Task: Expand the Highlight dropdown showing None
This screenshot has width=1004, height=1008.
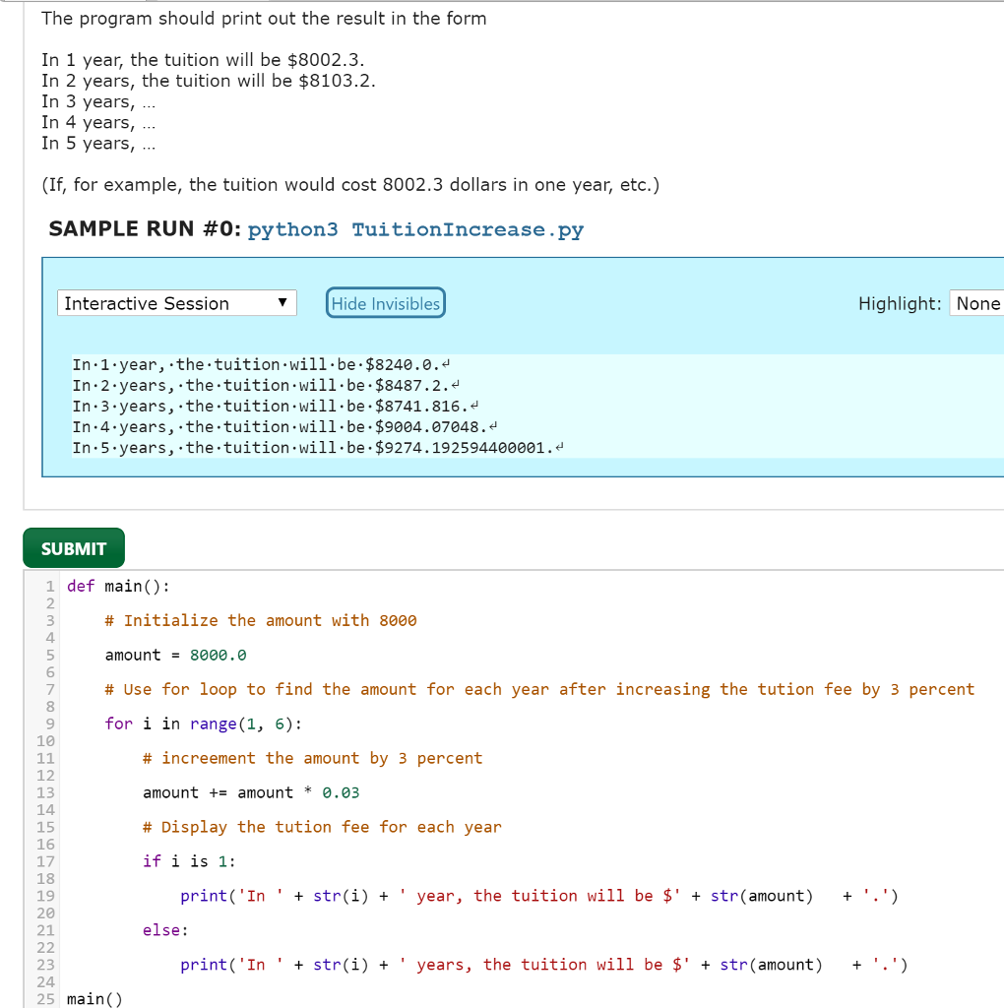Action: tap(977, 303)
